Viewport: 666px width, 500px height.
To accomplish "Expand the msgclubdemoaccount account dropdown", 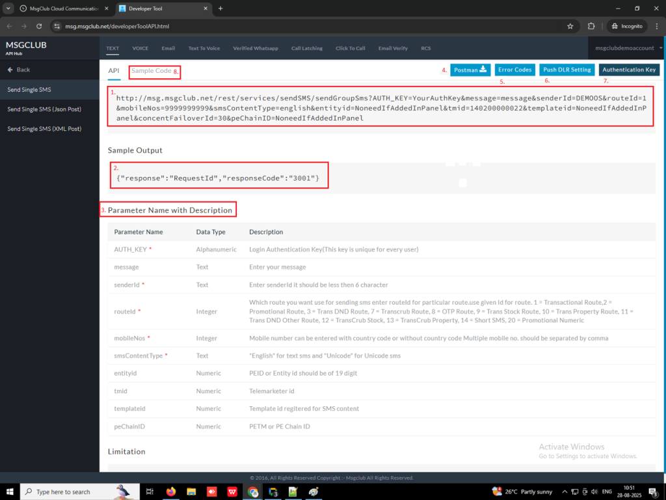I will click(x=628, y=48).
